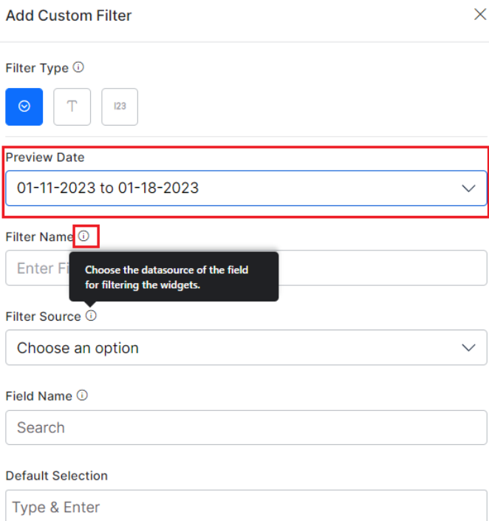
Task: Click the info icon beside Filter Name
Action: point(84,236)
